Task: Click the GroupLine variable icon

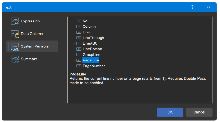Action: click(x=79, y=55)
